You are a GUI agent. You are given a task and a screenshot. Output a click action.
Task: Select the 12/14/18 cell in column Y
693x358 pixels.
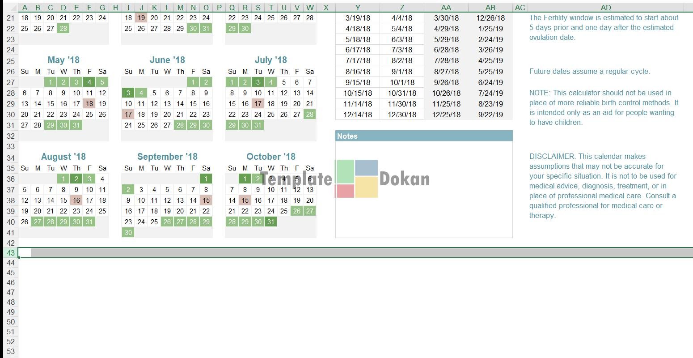point(358,115)
